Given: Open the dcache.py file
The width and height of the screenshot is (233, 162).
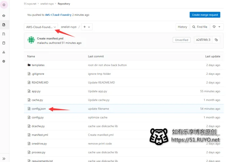Looking at the screenshot, I should pos(38,126).
